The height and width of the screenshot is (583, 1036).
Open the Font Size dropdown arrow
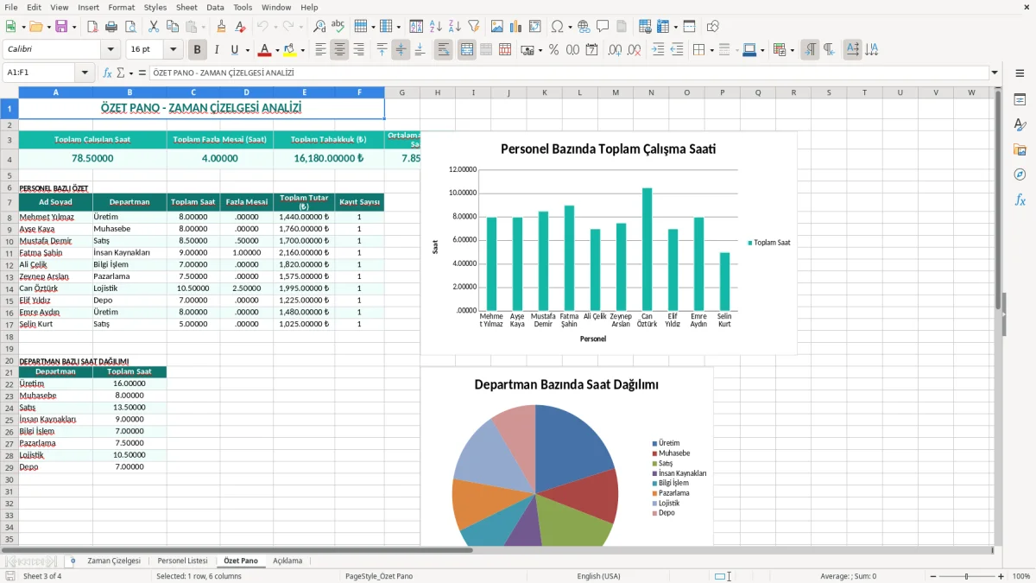pyautogui.click(x=174, y=50)
